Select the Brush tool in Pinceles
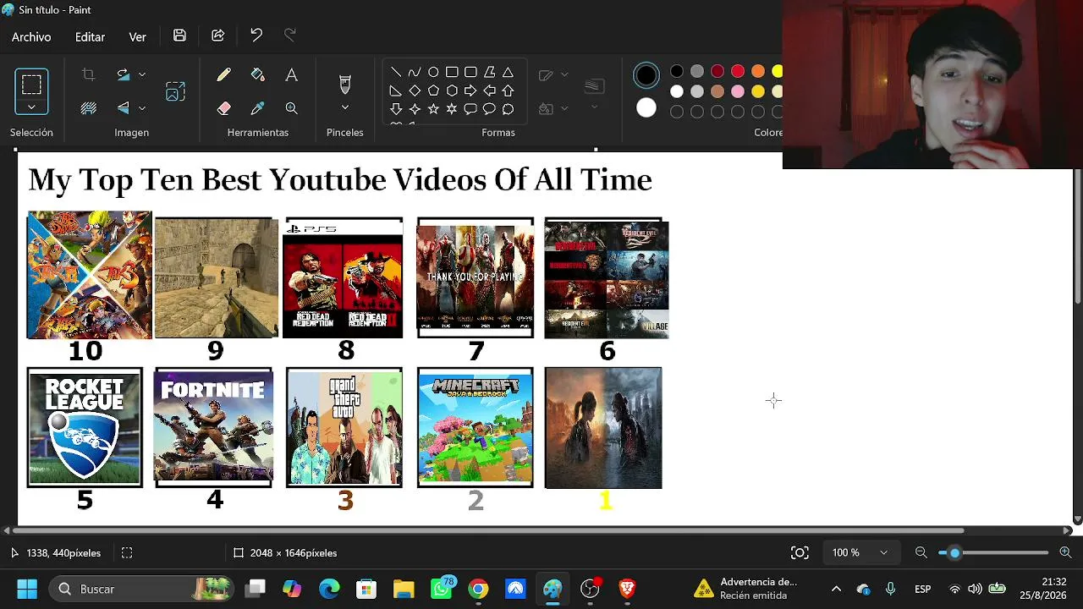Viewport: 1083px width, 609px height. (344, 84)
